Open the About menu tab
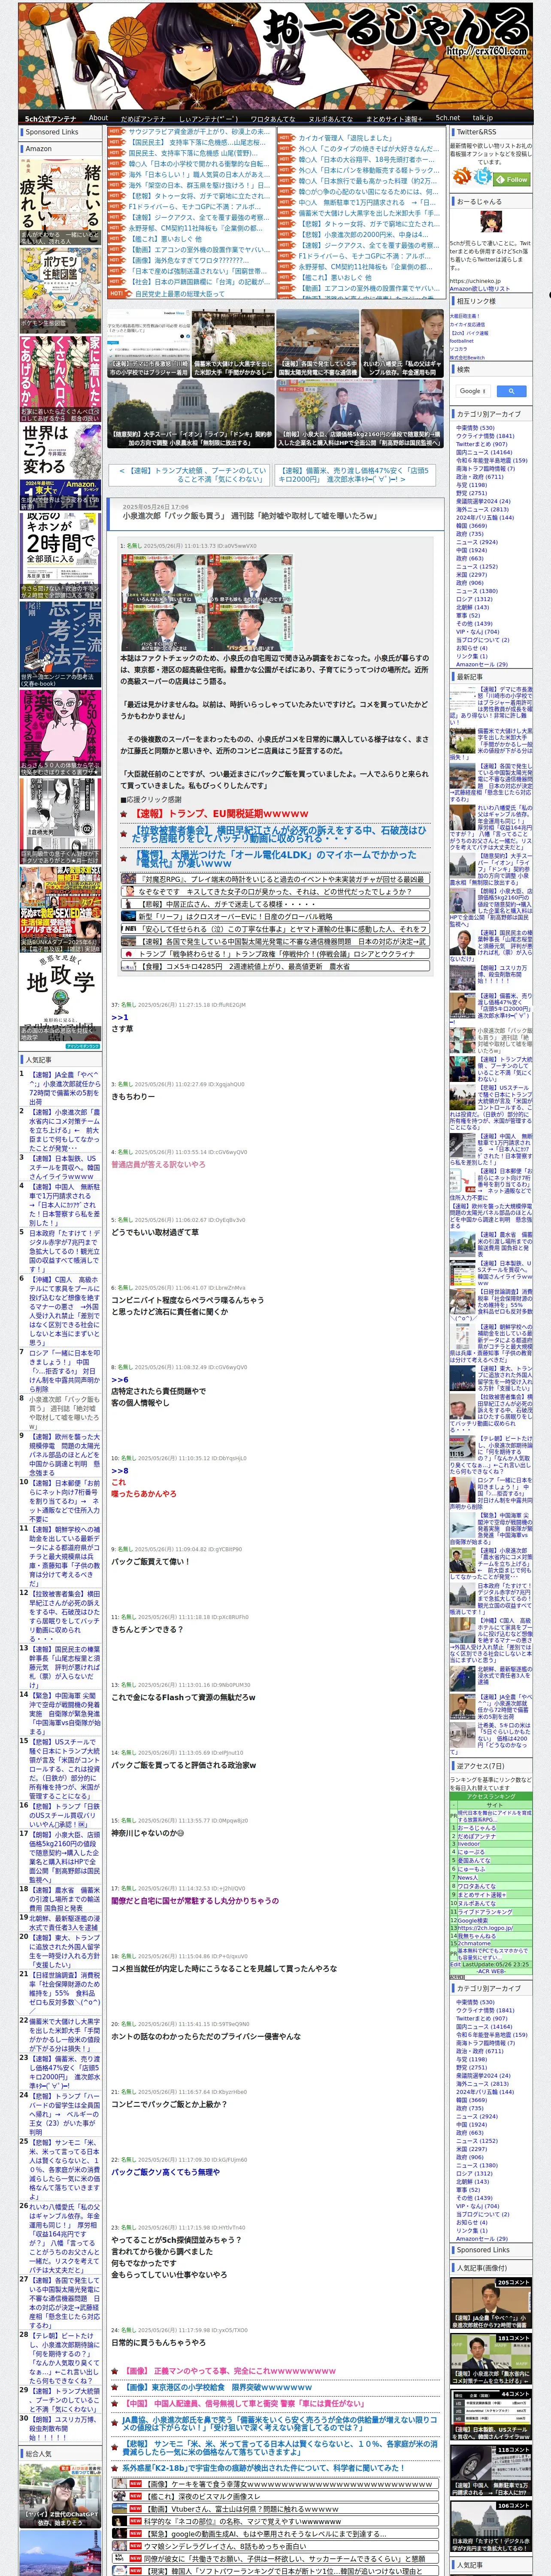The width and height of the screenshot is (551, 2576). (x=98, y=118)
